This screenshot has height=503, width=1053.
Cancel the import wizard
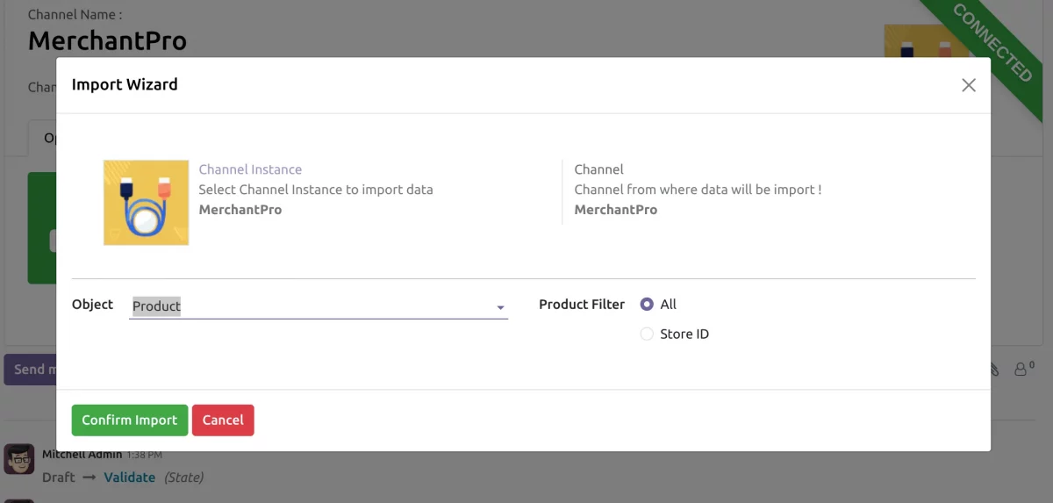(223, 420)
